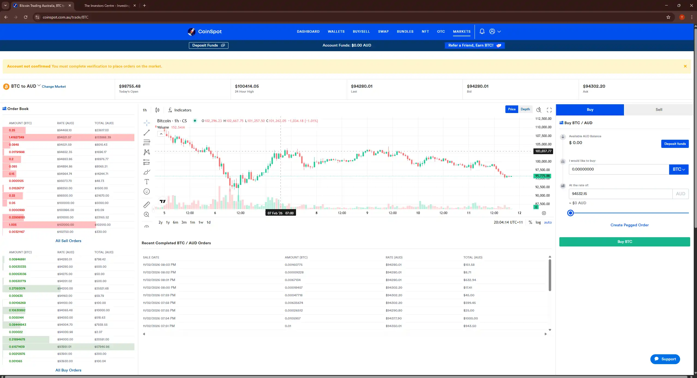Switch to The Investors Centre tab
The image size is (697, 378).
[107, 5]
